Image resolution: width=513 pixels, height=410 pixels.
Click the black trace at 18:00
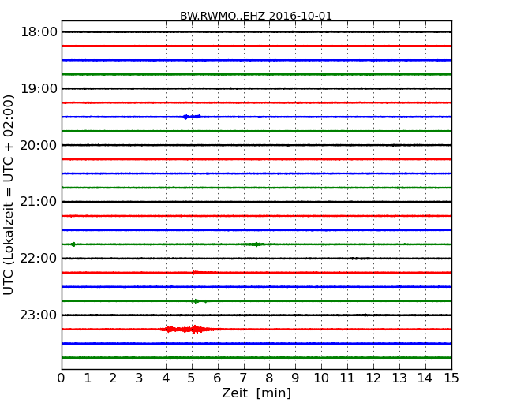coord(256,32)
